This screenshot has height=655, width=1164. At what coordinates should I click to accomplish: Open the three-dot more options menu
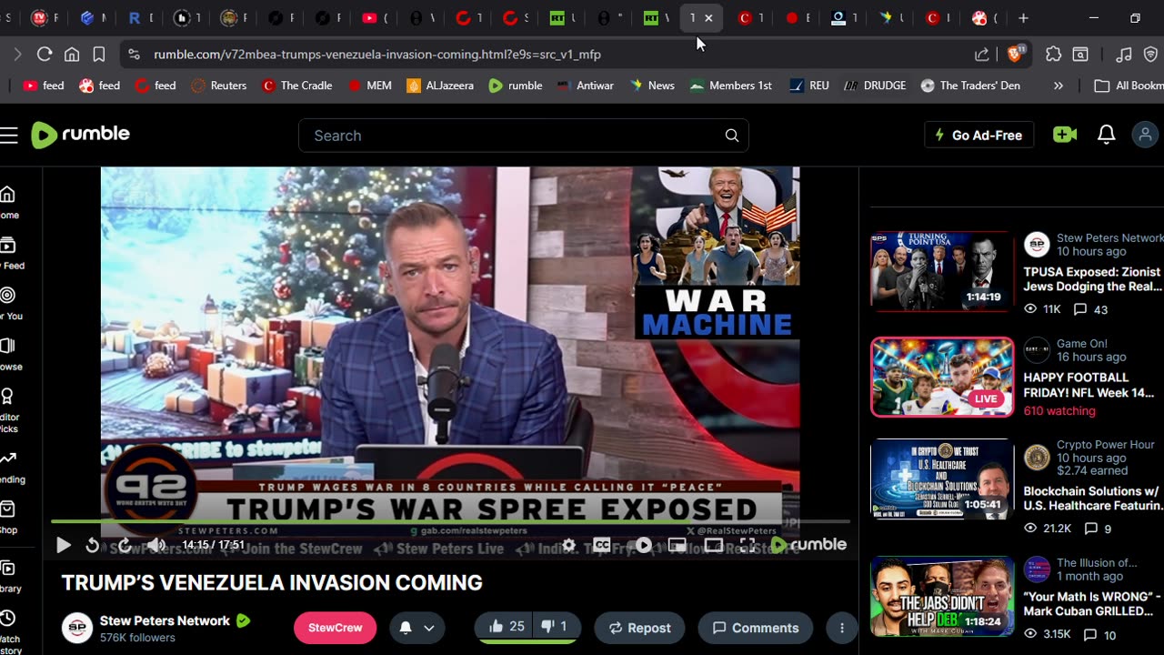point(842,628)
